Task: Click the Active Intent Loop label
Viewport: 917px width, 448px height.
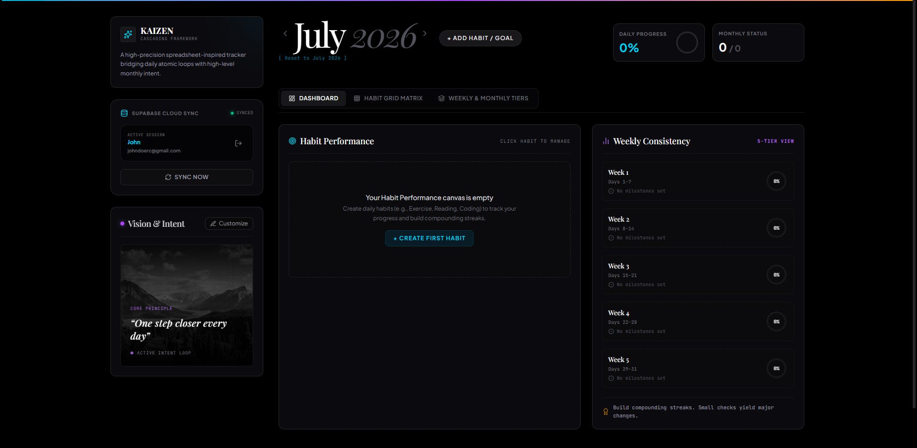Action: coord(164,353)
